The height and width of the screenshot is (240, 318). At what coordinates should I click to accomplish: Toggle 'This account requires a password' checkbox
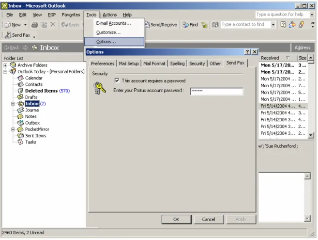point(117,80)
